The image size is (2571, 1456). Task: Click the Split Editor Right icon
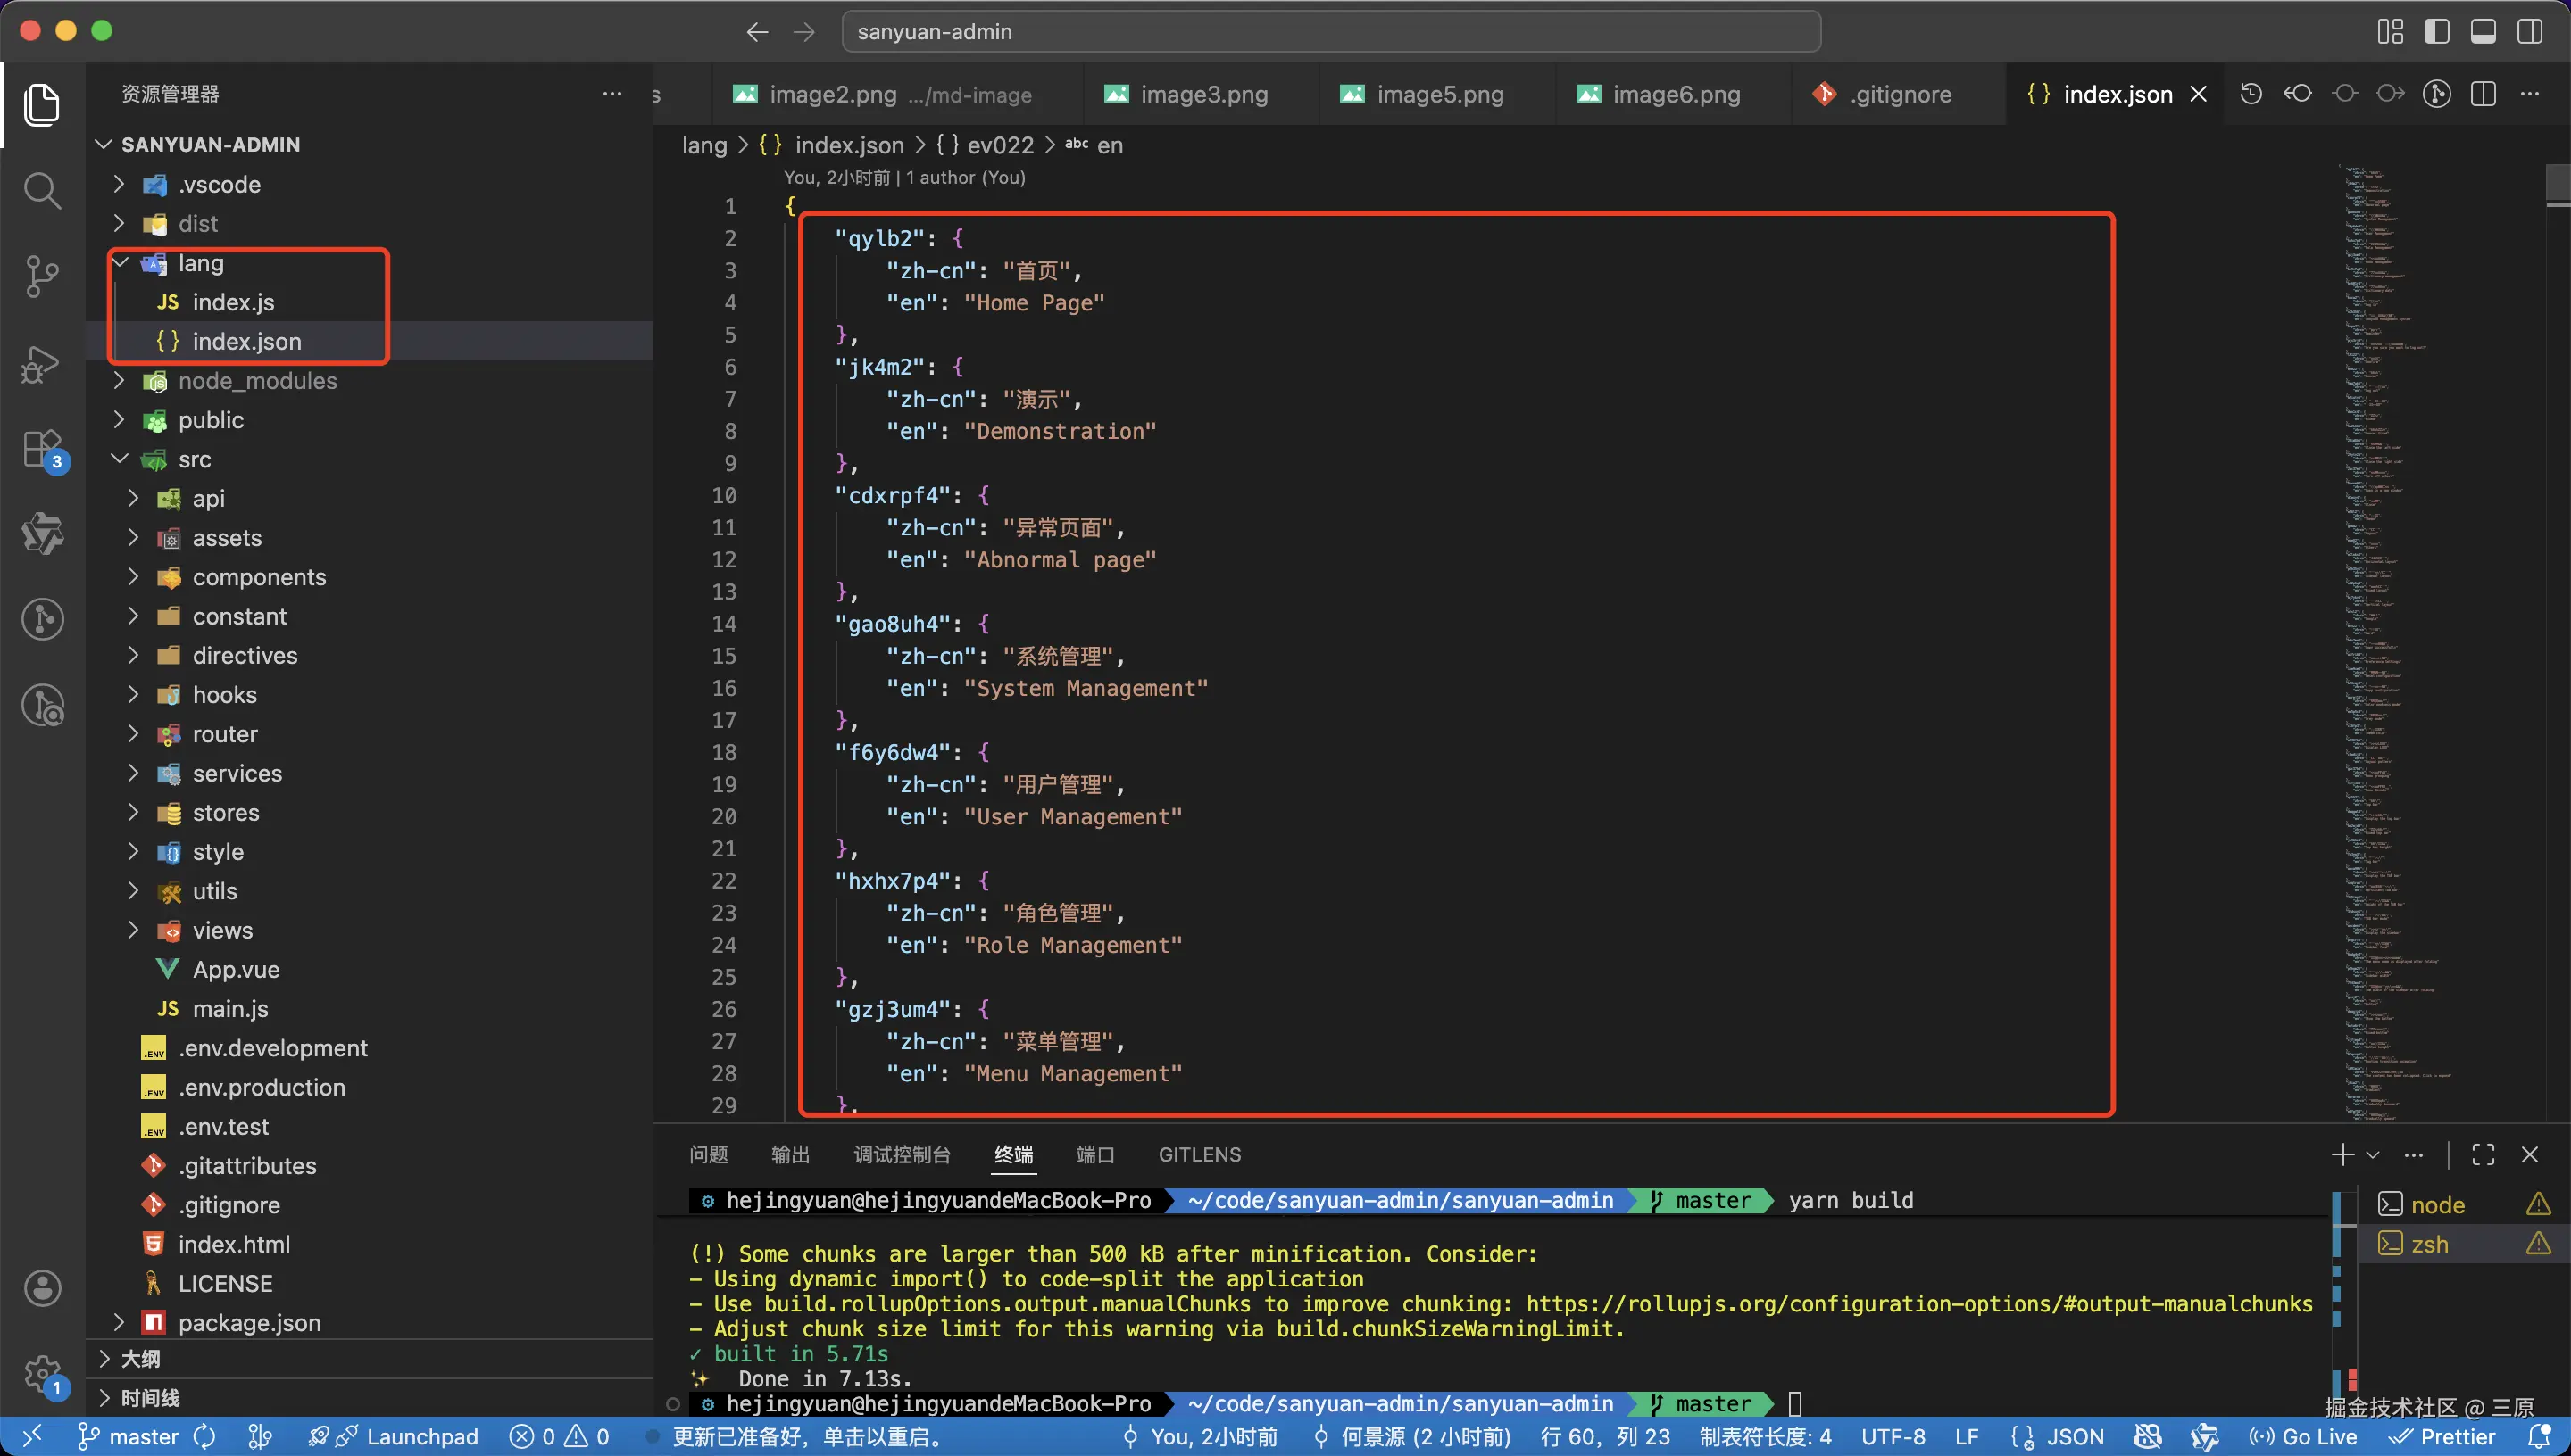coord(2483,94)
